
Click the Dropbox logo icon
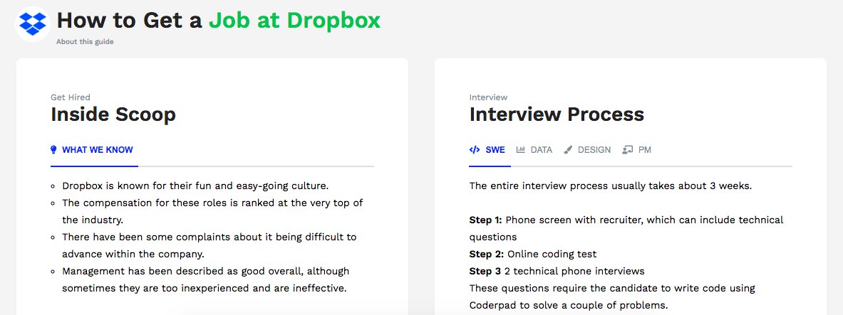coord(32,23)
